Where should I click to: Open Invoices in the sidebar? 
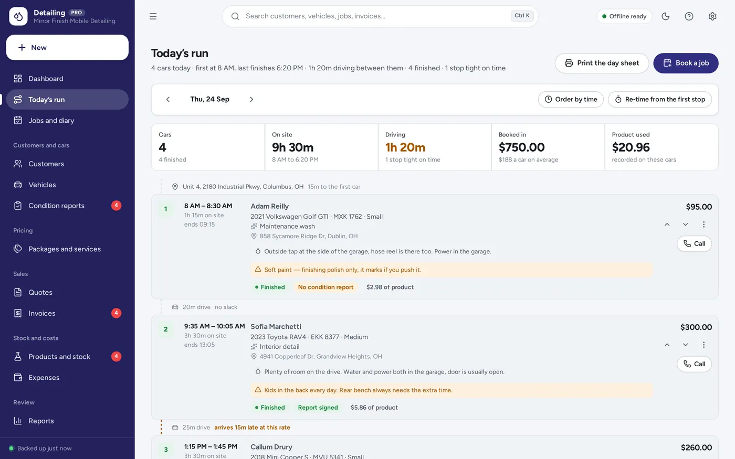click(67, 313)
